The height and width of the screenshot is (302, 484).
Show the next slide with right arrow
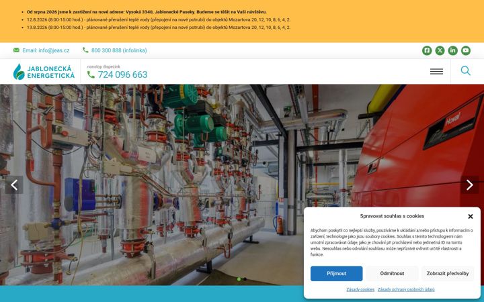tap(469, 185)
